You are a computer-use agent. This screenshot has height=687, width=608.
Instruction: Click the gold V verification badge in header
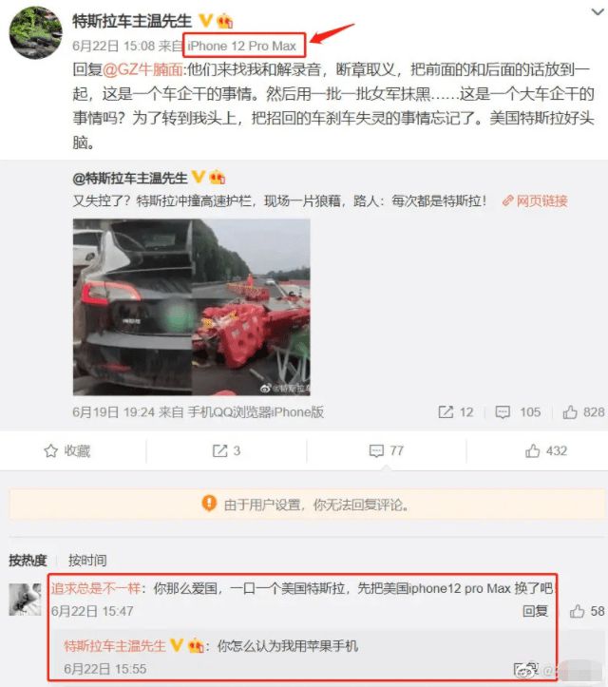pos(205,20)
